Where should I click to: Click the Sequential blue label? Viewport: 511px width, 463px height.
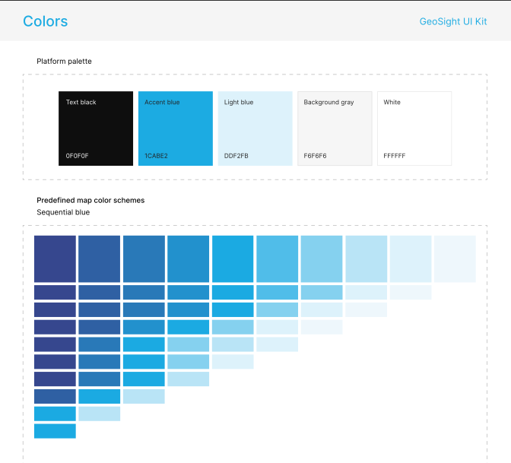[63, 212]
